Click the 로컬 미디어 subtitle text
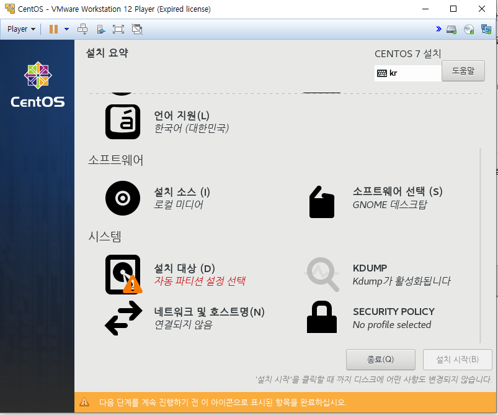Image resolution: width=498 pixels, height=415 pixels. coord(179,204)
